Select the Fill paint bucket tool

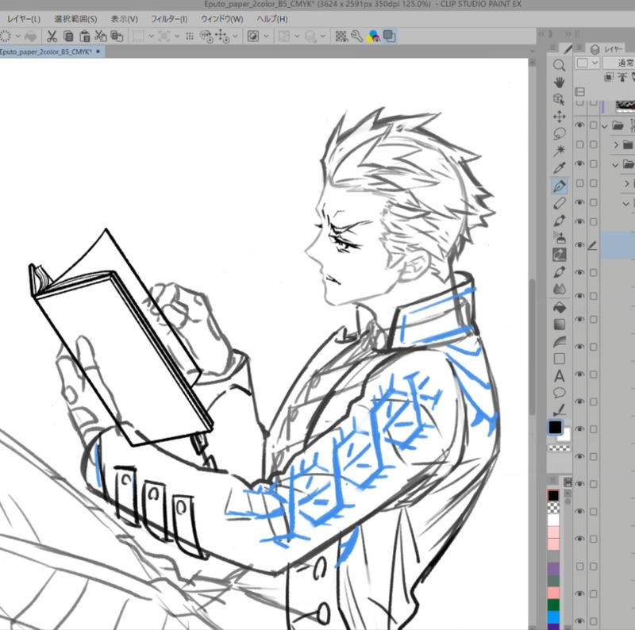point(560,308)
